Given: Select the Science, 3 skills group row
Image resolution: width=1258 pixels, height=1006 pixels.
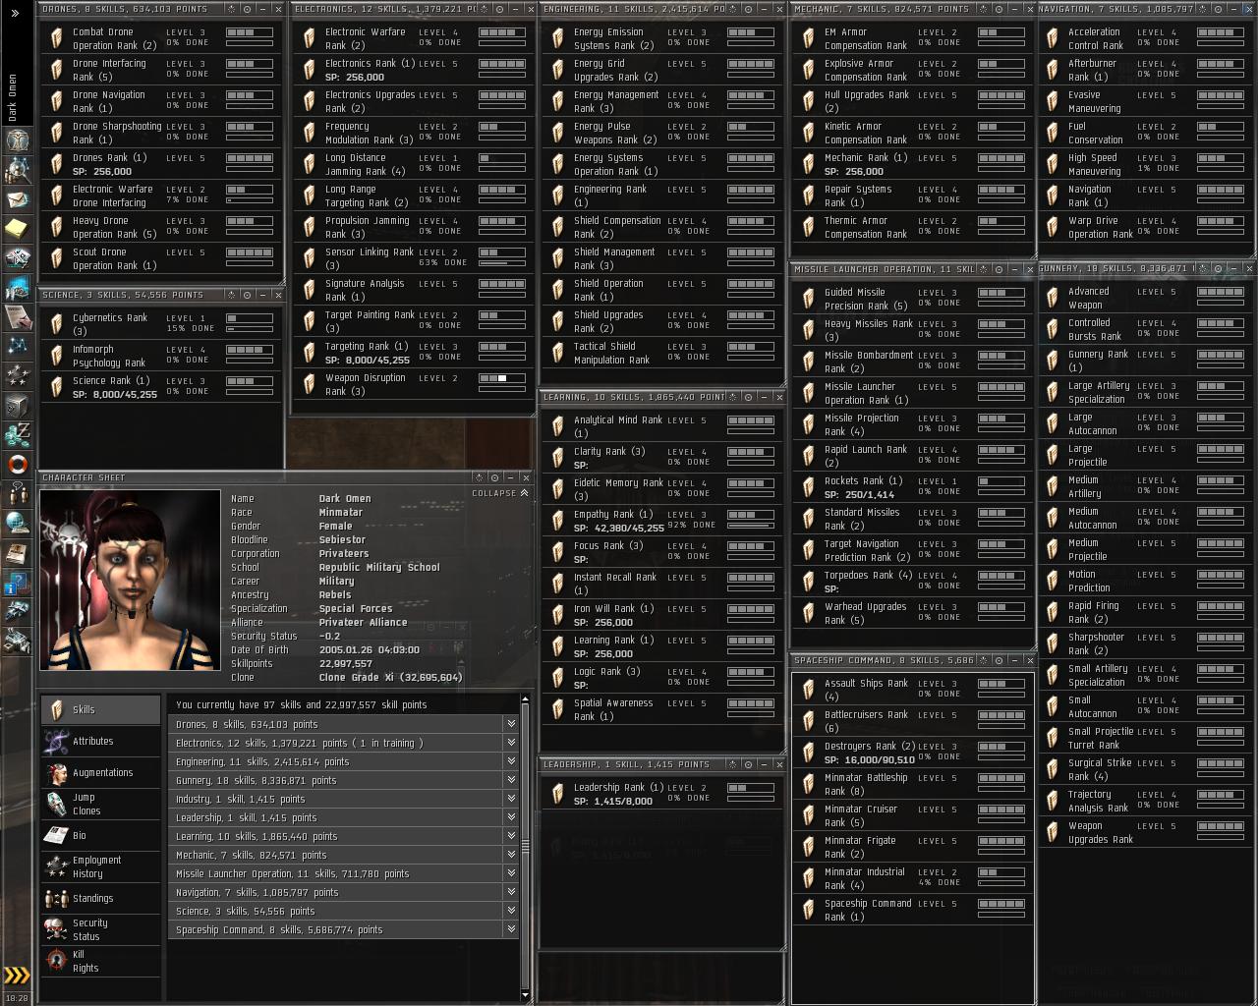Looking at the screenshot, I should coord(343,911).
